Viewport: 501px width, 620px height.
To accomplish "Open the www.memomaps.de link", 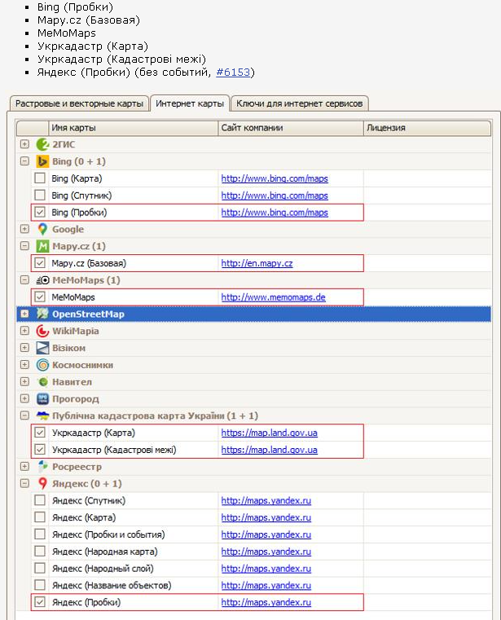I will [x=273, y=297].
